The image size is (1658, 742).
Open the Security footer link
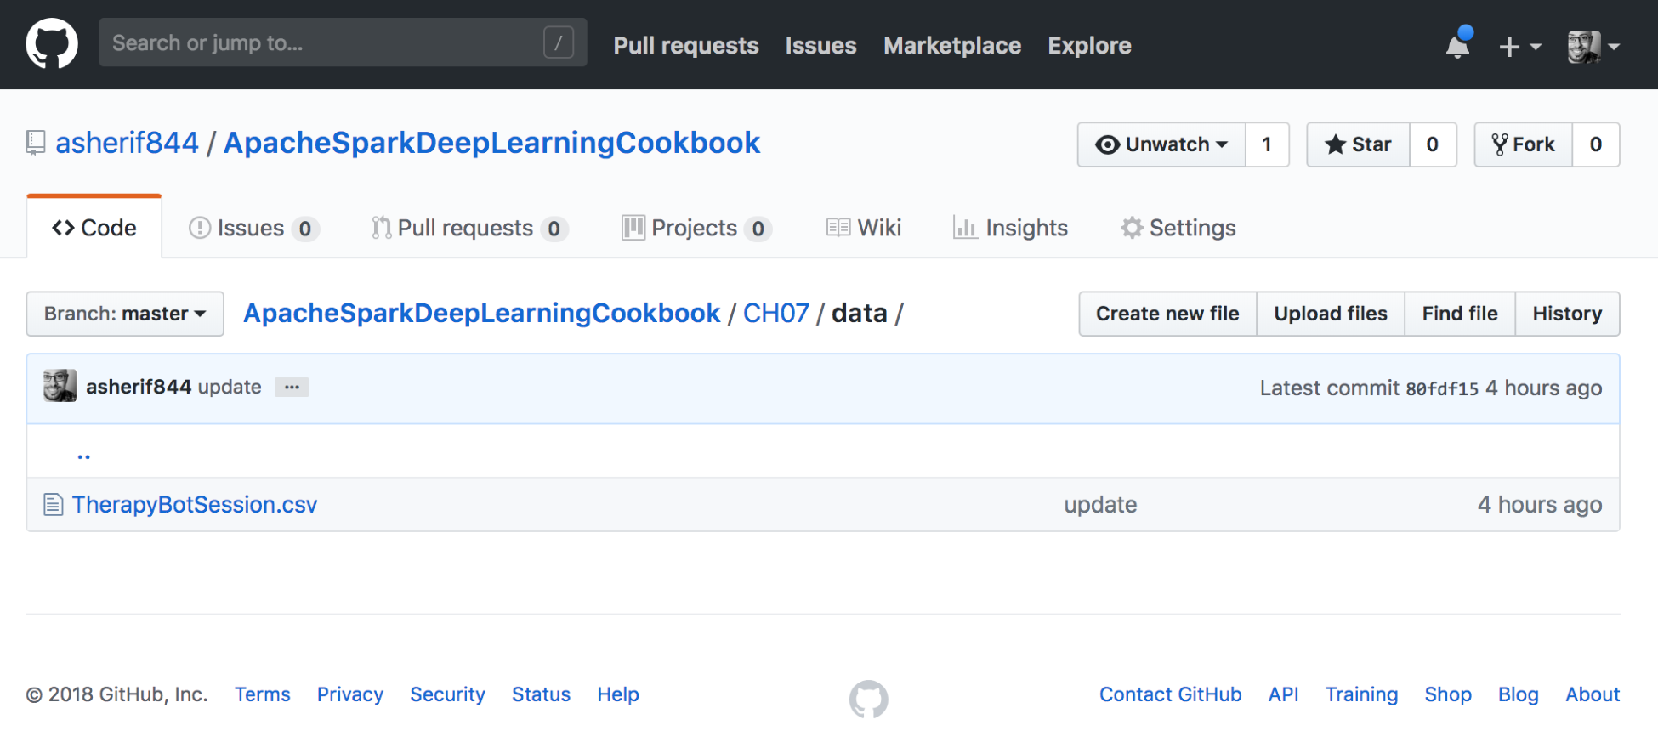447,694
